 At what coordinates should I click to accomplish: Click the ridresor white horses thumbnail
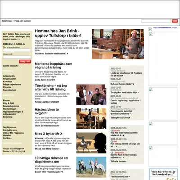(x=91, y=167)
